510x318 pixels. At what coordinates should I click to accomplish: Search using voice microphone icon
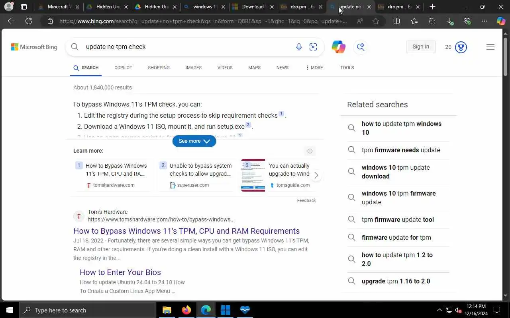pyautogui.click(x=299, y=47)
